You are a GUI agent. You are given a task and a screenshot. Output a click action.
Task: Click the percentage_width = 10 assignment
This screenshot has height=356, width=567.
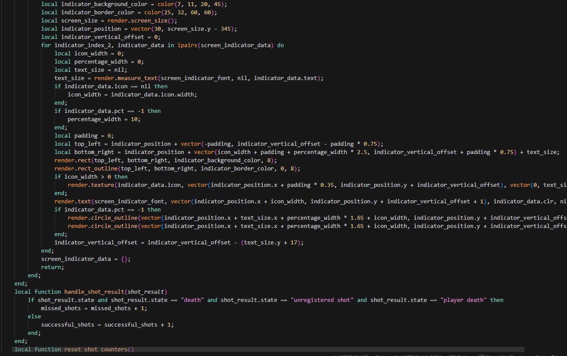(104, 119)
